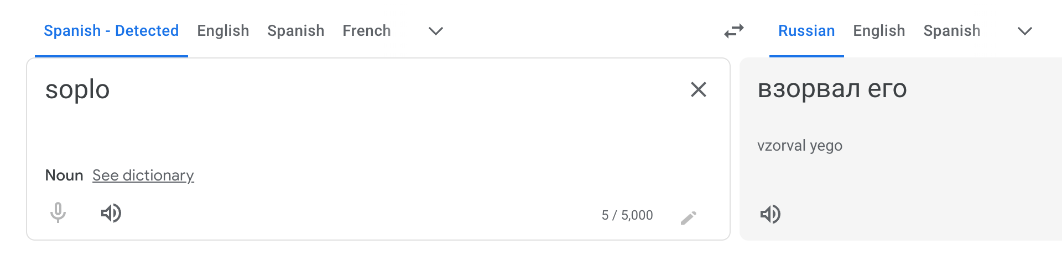Set source language to French
Image resolution: width=1062 pixels, height=266 pixels.
(x=367, y=31)
